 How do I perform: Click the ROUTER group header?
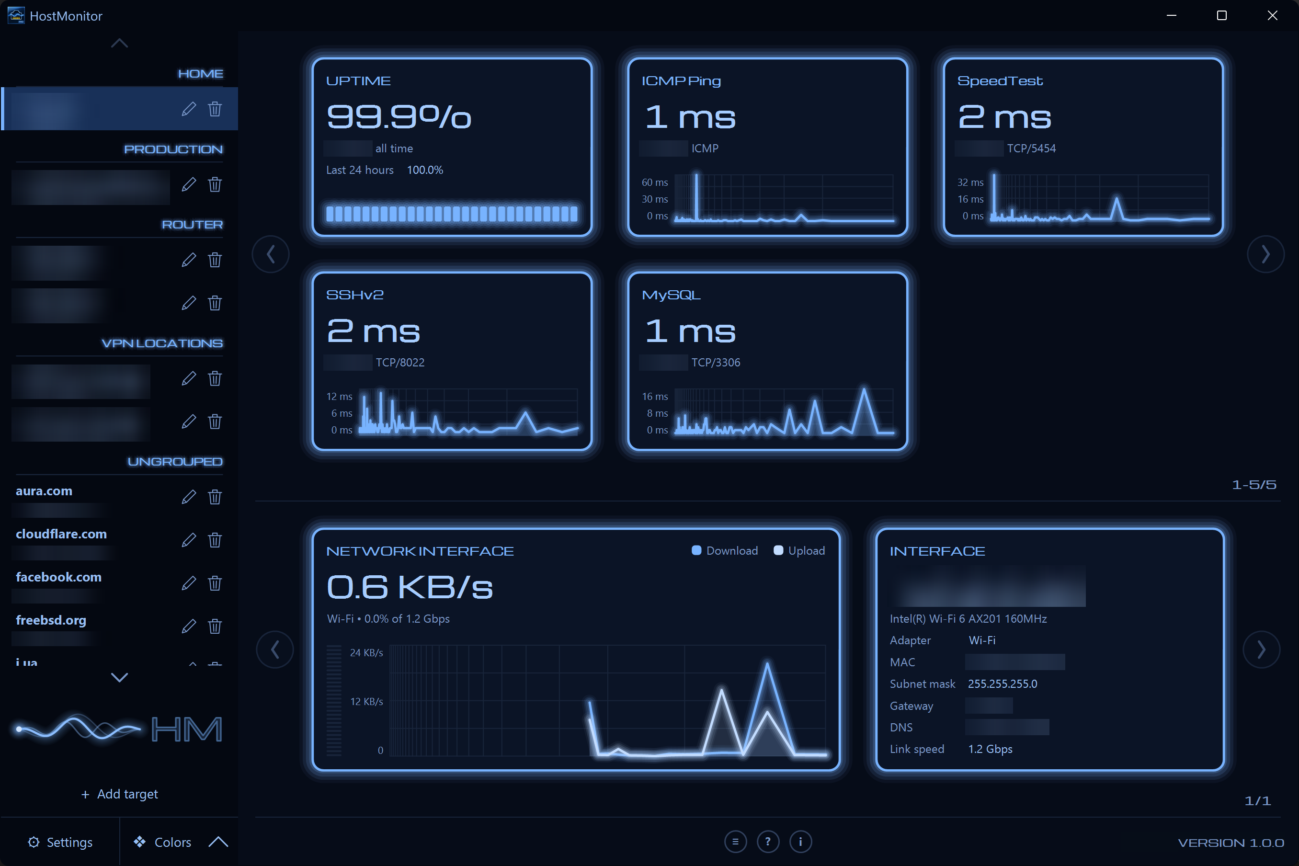pyautogui.click(x=192, y=224)
